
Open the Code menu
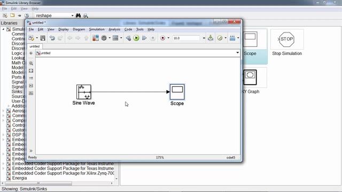click(128, 29)
